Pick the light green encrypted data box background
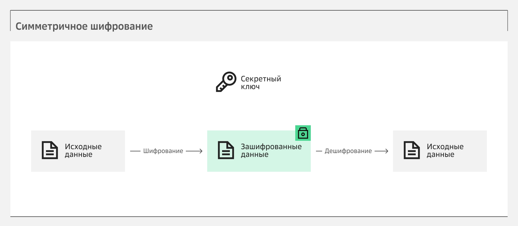Screen dimensions: 518x226 click(x=259, y=165)
